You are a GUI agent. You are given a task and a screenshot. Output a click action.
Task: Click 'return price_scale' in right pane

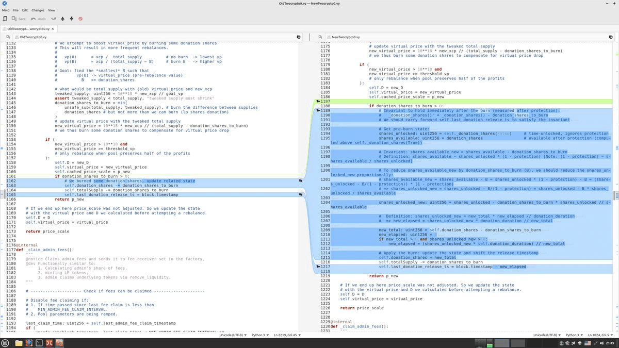(x=362, y=308)
